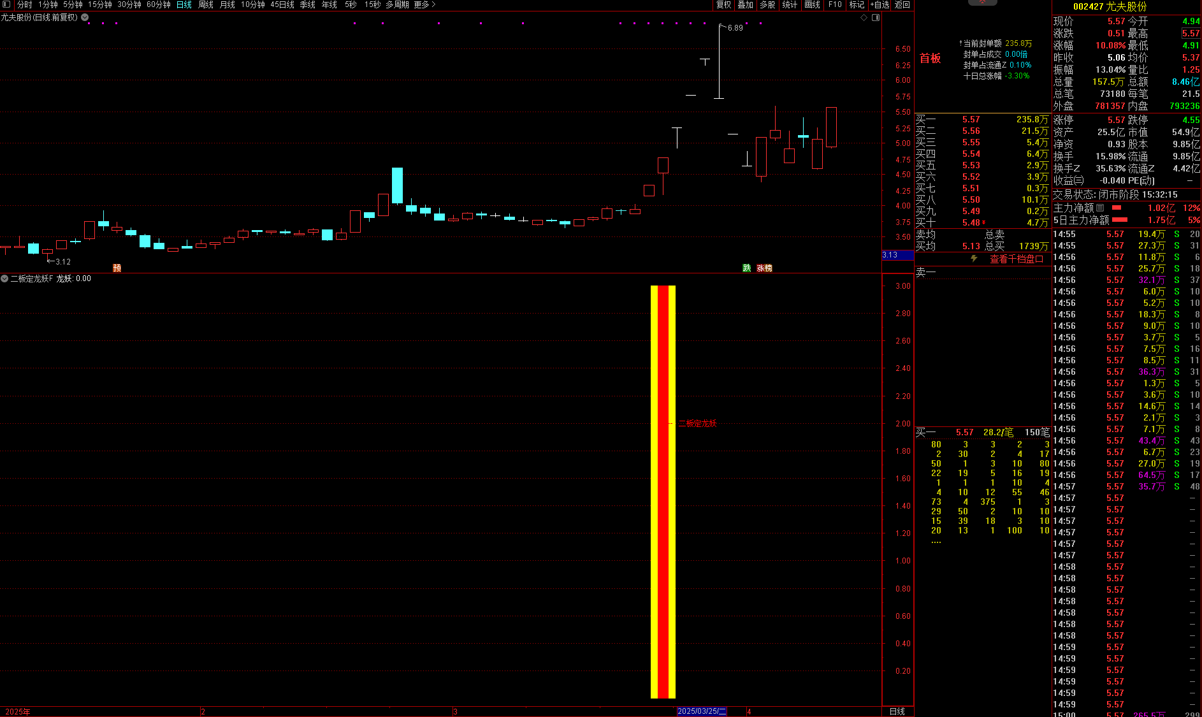Open the chart settings circle dropdown beside 尤夫股份
This screenshot has height=717, width=1202.
pos(85,17)
